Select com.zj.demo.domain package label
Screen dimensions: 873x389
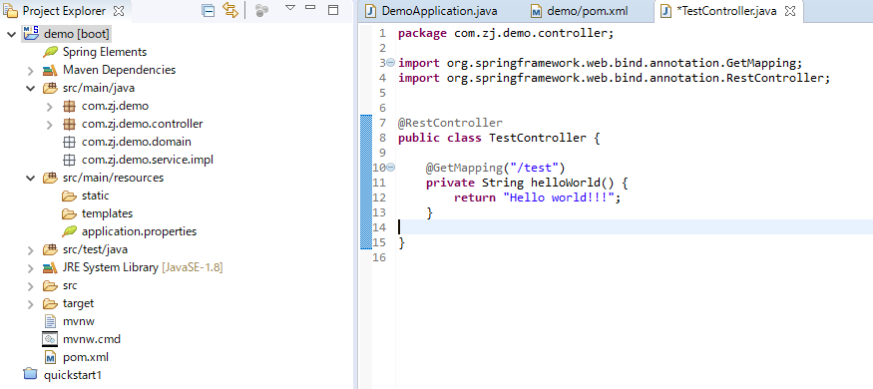137,142
